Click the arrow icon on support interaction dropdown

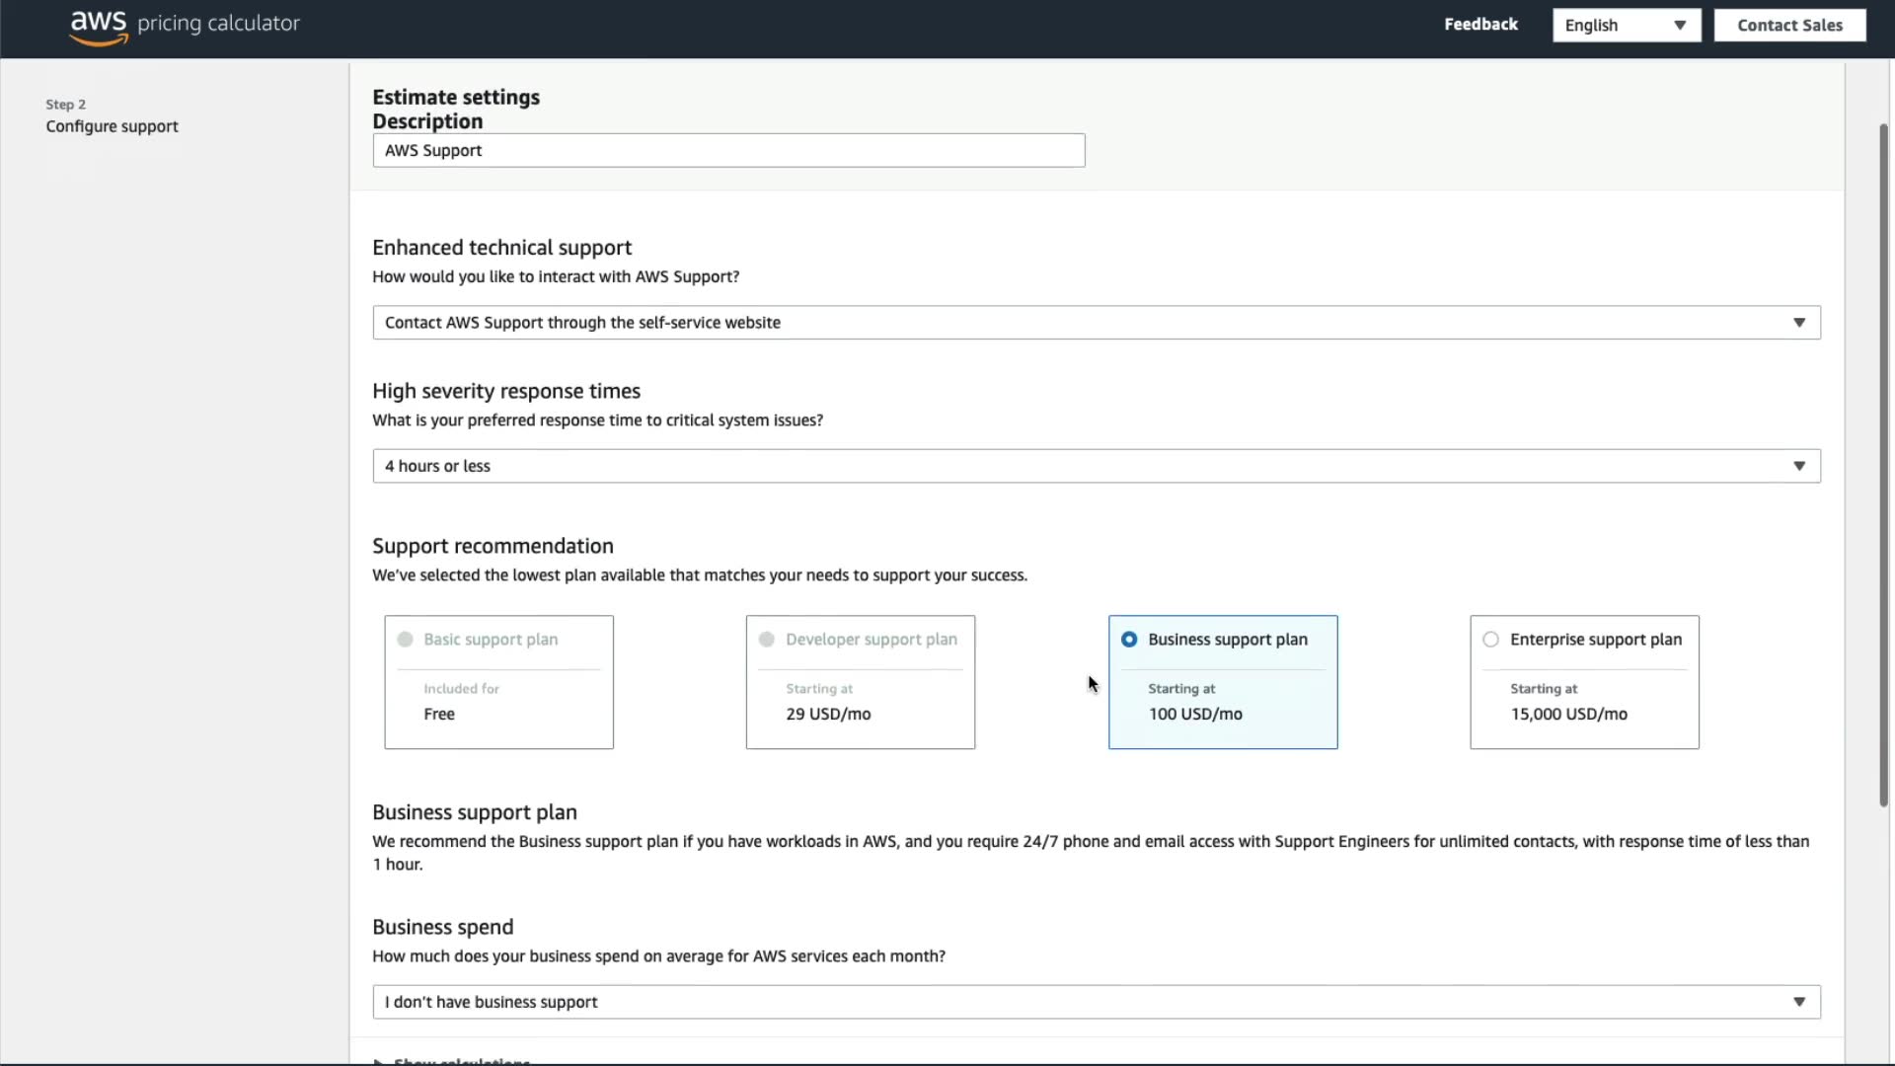[x=1798, y=323]
